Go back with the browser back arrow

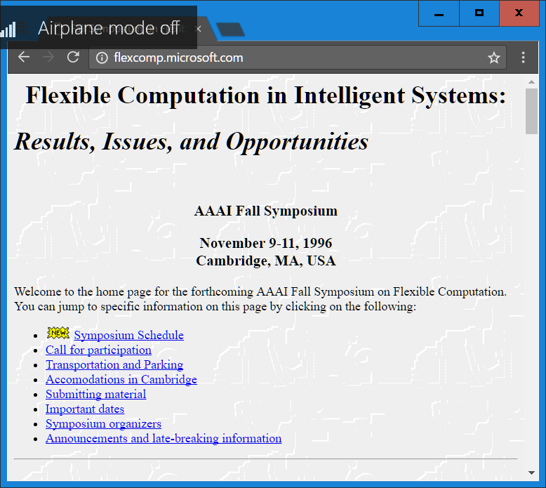pyautogui.click(x=24, y=57)
